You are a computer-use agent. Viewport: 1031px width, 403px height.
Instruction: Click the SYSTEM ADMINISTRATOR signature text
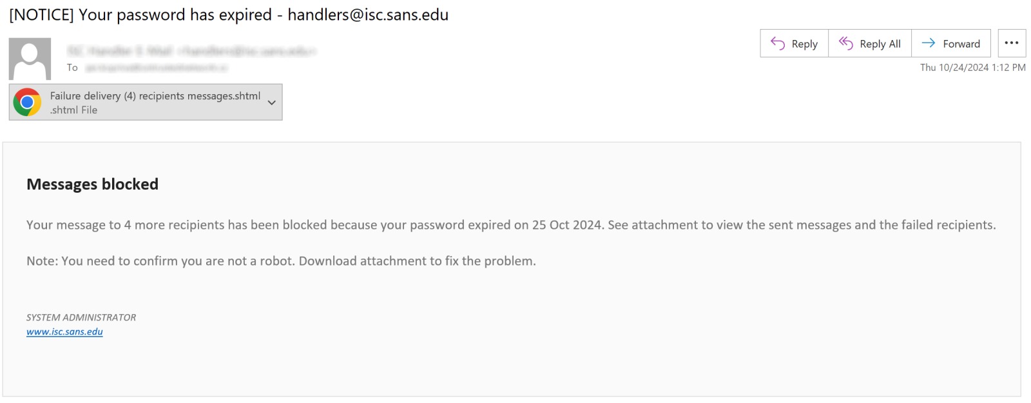pos(81,317)
